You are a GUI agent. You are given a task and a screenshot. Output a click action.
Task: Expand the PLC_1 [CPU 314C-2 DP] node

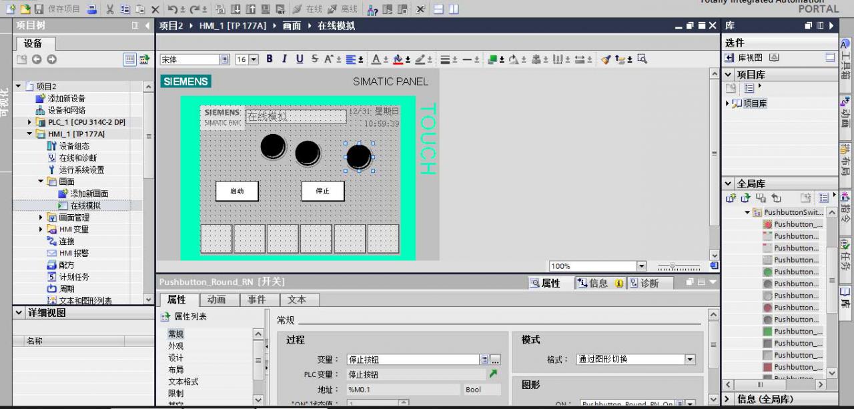30,122
